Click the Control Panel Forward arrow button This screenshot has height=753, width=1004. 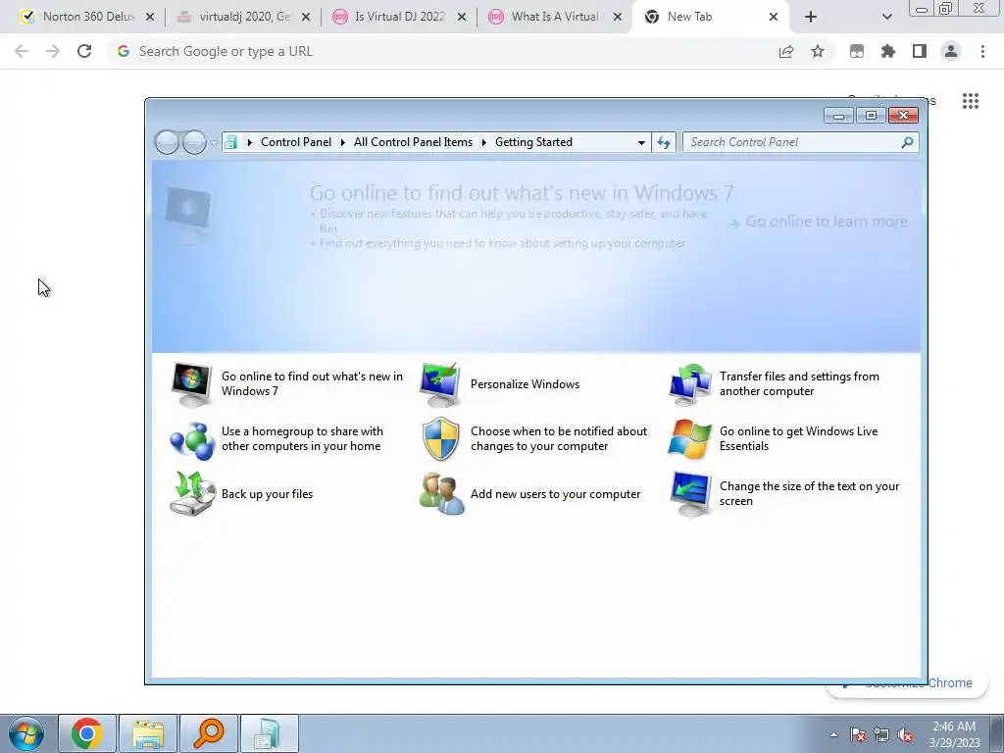point(194,142)
